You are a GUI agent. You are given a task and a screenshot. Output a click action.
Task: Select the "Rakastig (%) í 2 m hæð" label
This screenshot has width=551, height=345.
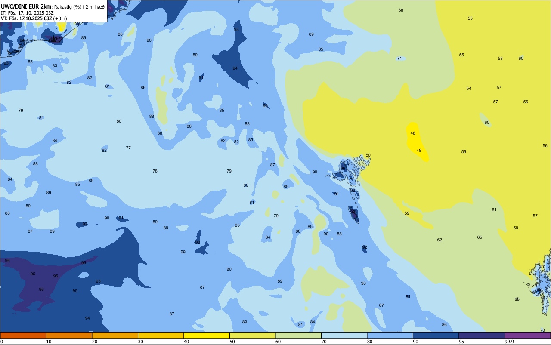[79, 7]
